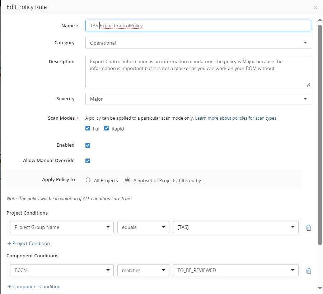Viewport: 323px width, 294px height.
Task: Open the [TAS] value dropdown
Action: click(236, 227)
